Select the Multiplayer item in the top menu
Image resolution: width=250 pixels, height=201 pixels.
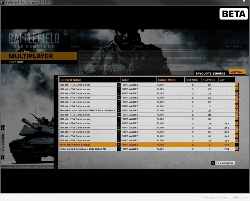coord(103,46)
